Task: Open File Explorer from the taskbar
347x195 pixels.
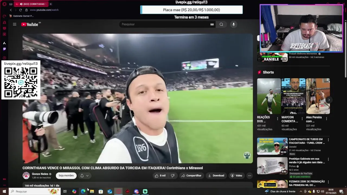Action: [x=92, y=191]
